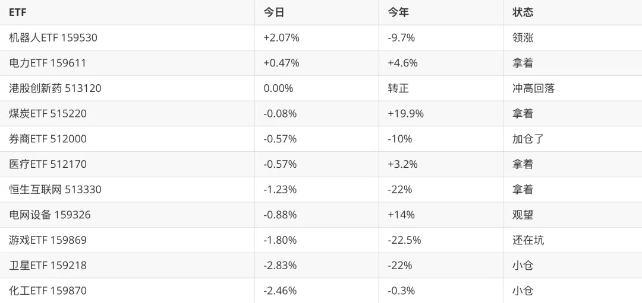Click the 游戏ETF 159869 row name
This screenshot has height=303, width=642.
point(48,241)
